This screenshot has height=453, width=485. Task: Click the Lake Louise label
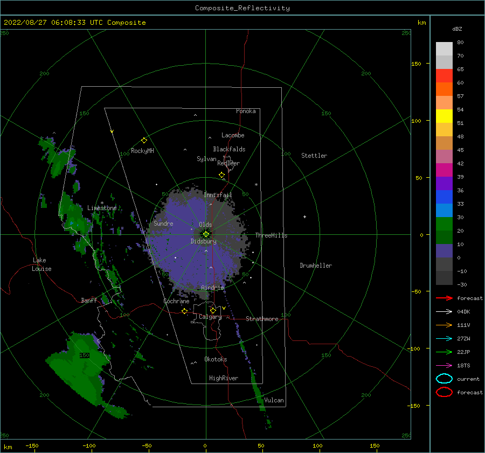[x=41, y=264]
